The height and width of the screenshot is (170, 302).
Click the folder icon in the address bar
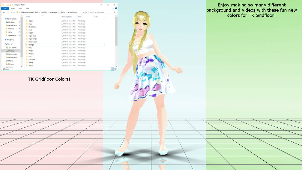pos(17,12)
